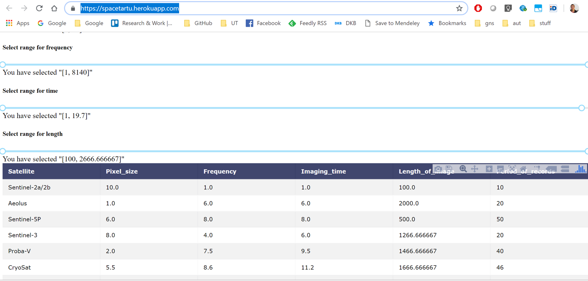Click the Satellite column header
588x281 pixels.
pyautogui.click(x=21, y=171)
